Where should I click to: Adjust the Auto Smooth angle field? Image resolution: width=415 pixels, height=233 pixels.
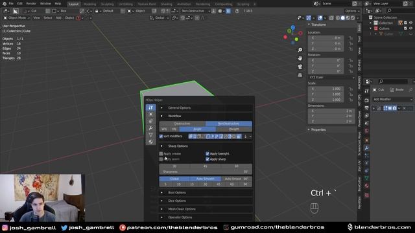click(236, 179)
